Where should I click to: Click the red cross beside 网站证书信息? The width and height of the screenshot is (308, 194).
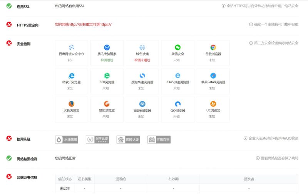(x=9, y=177)
